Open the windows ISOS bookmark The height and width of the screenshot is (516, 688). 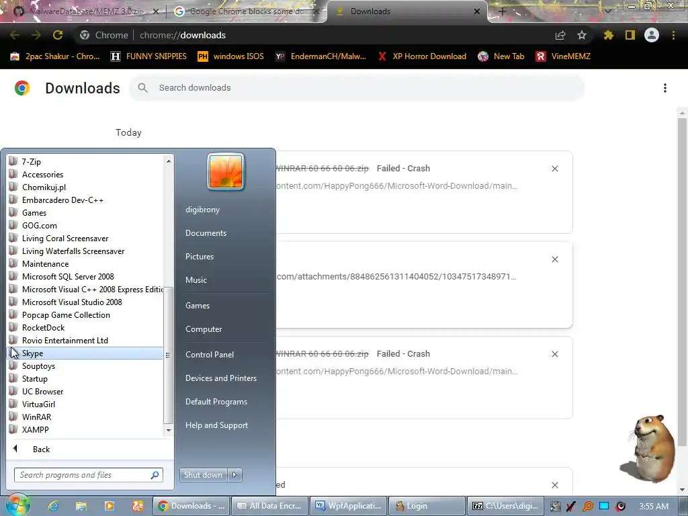pyautogui.click(x=231, y=56)
